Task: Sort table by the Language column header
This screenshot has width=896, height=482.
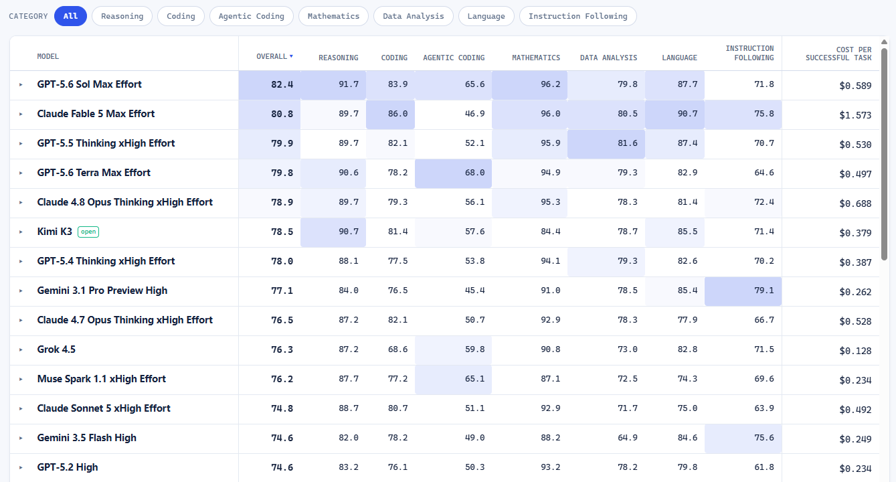Action: coord(679,58)
